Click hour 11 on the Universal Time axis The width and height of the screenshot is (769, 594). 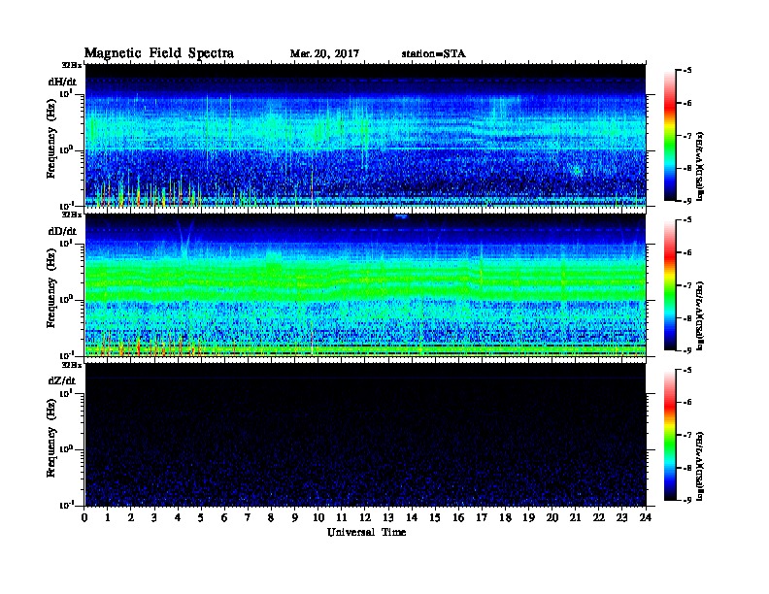(342, 517)
